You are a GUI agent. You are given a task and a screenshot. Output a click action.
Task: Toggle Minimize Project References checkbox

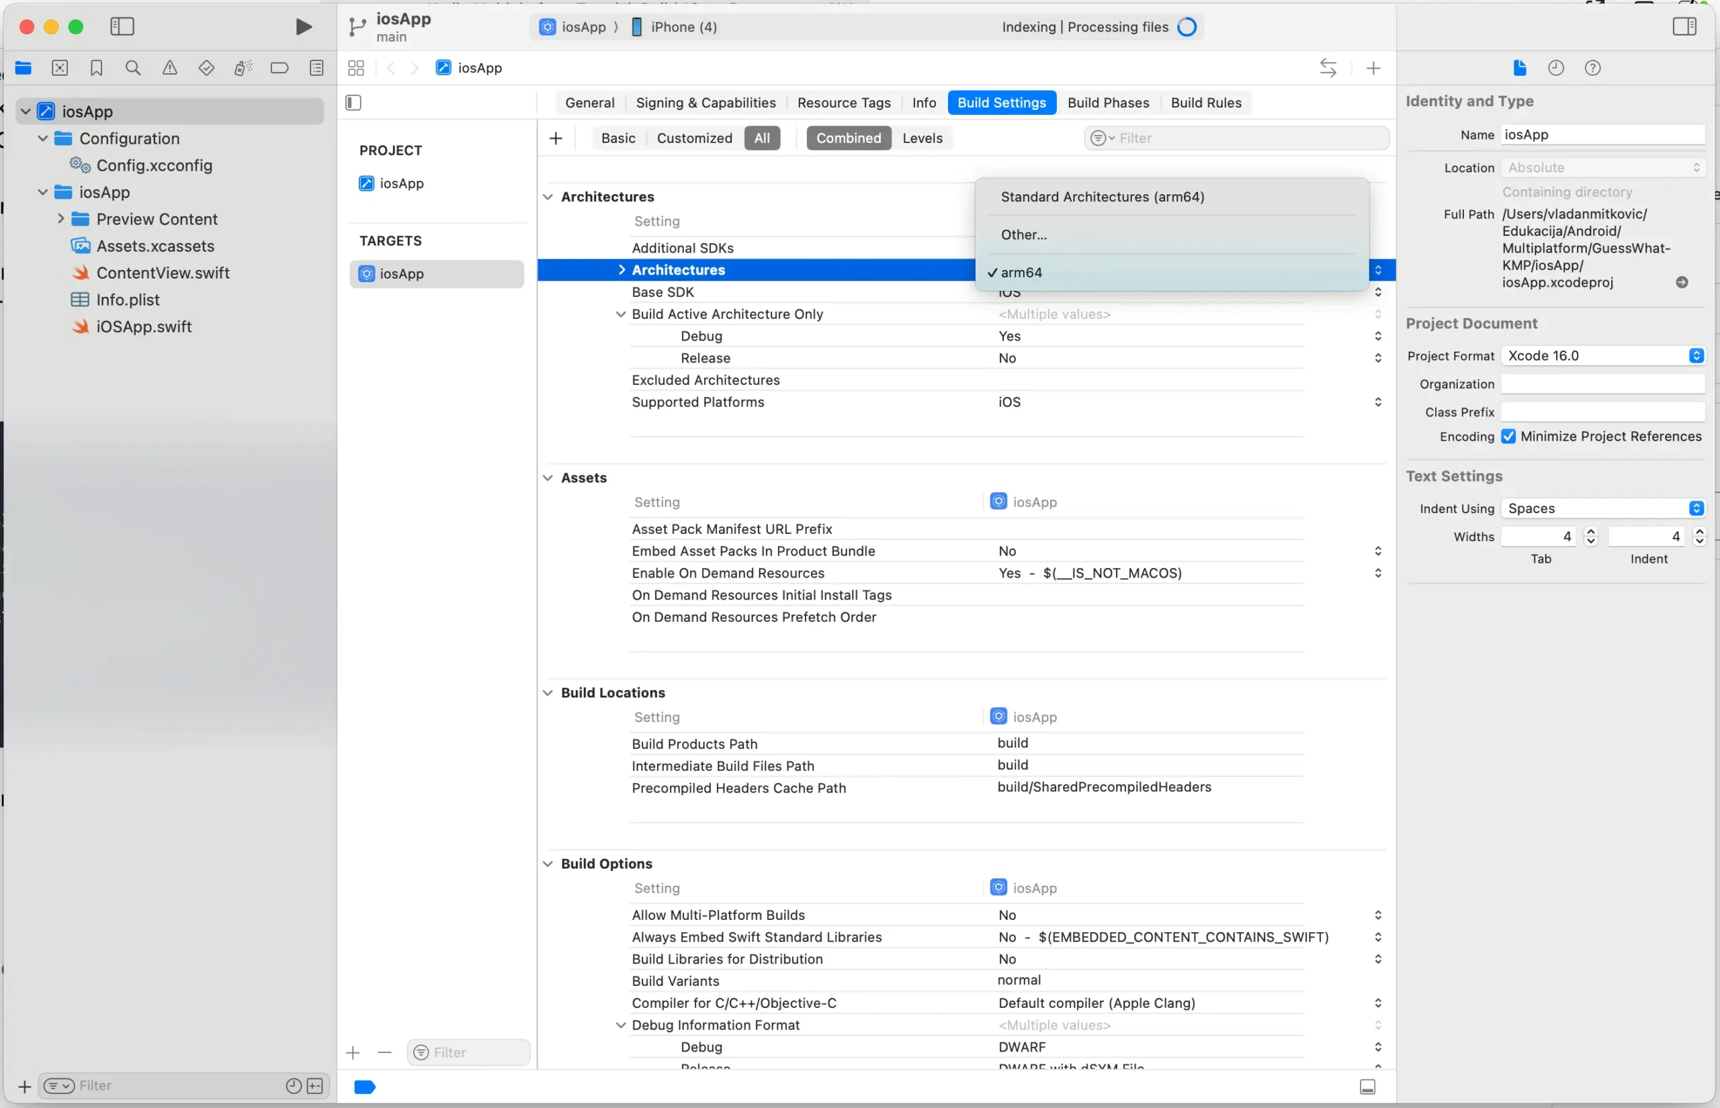[1508, 436]
